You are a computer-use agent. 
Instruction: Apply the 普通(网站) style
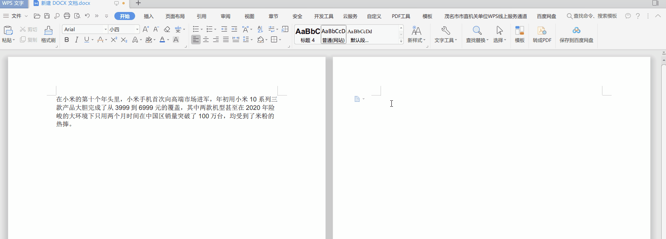pos(333,34)
